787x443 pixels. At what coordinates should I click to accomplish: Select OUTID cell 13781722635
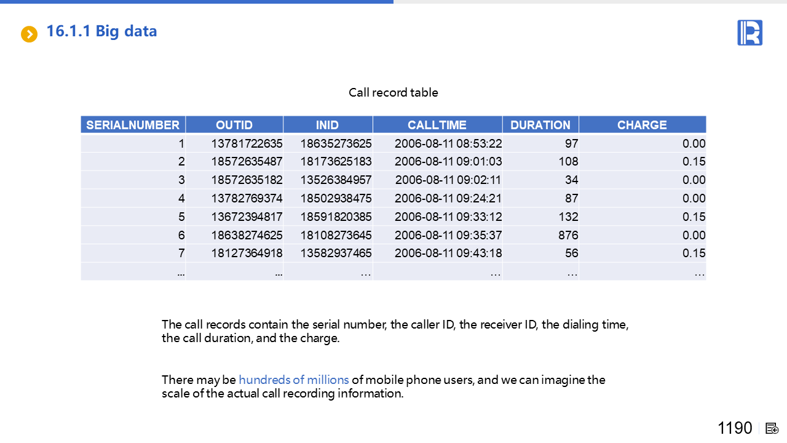pyautogui.click(x=247, y=144)
